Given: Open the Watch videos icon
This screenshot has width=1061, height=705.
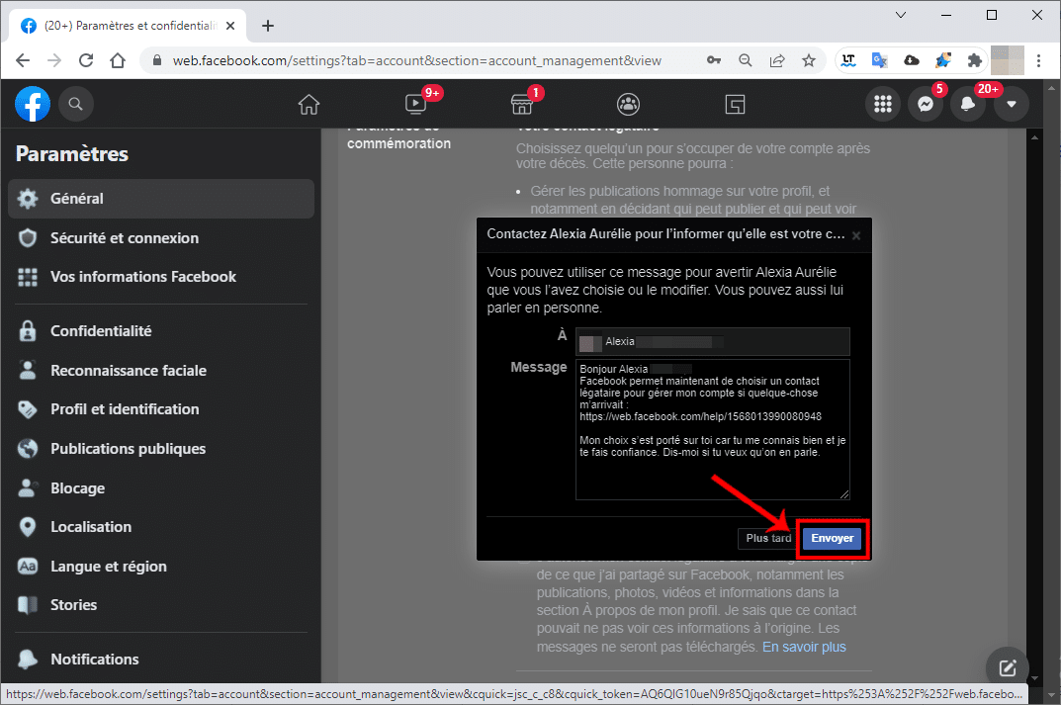Looking at the screenshot, I should [x=415, y=104].
